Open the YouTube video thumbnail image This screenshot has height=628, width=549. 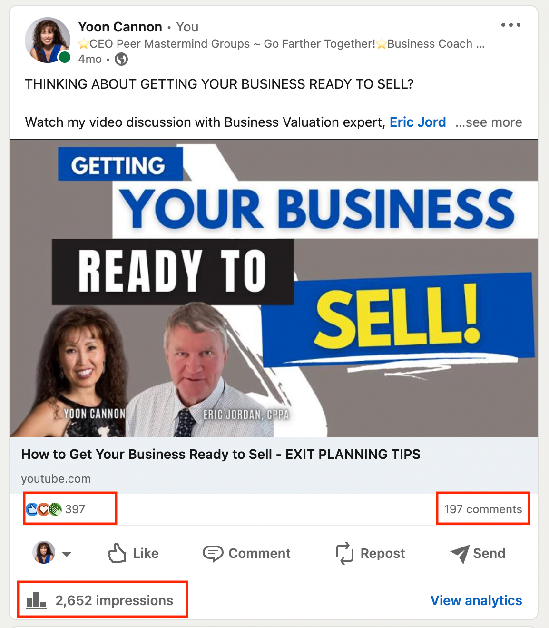[x=274, y=288]
